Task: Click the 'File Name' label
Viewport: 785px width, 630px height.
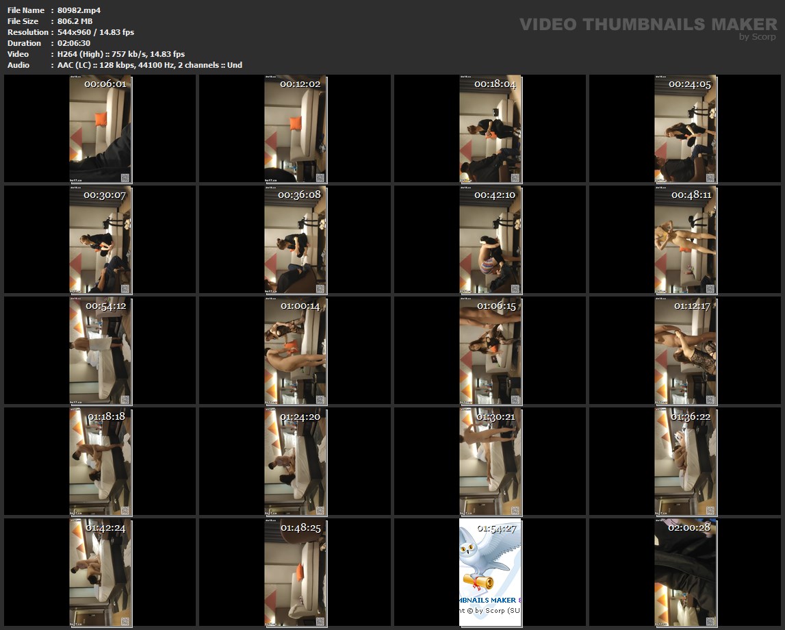Action: 25,10
